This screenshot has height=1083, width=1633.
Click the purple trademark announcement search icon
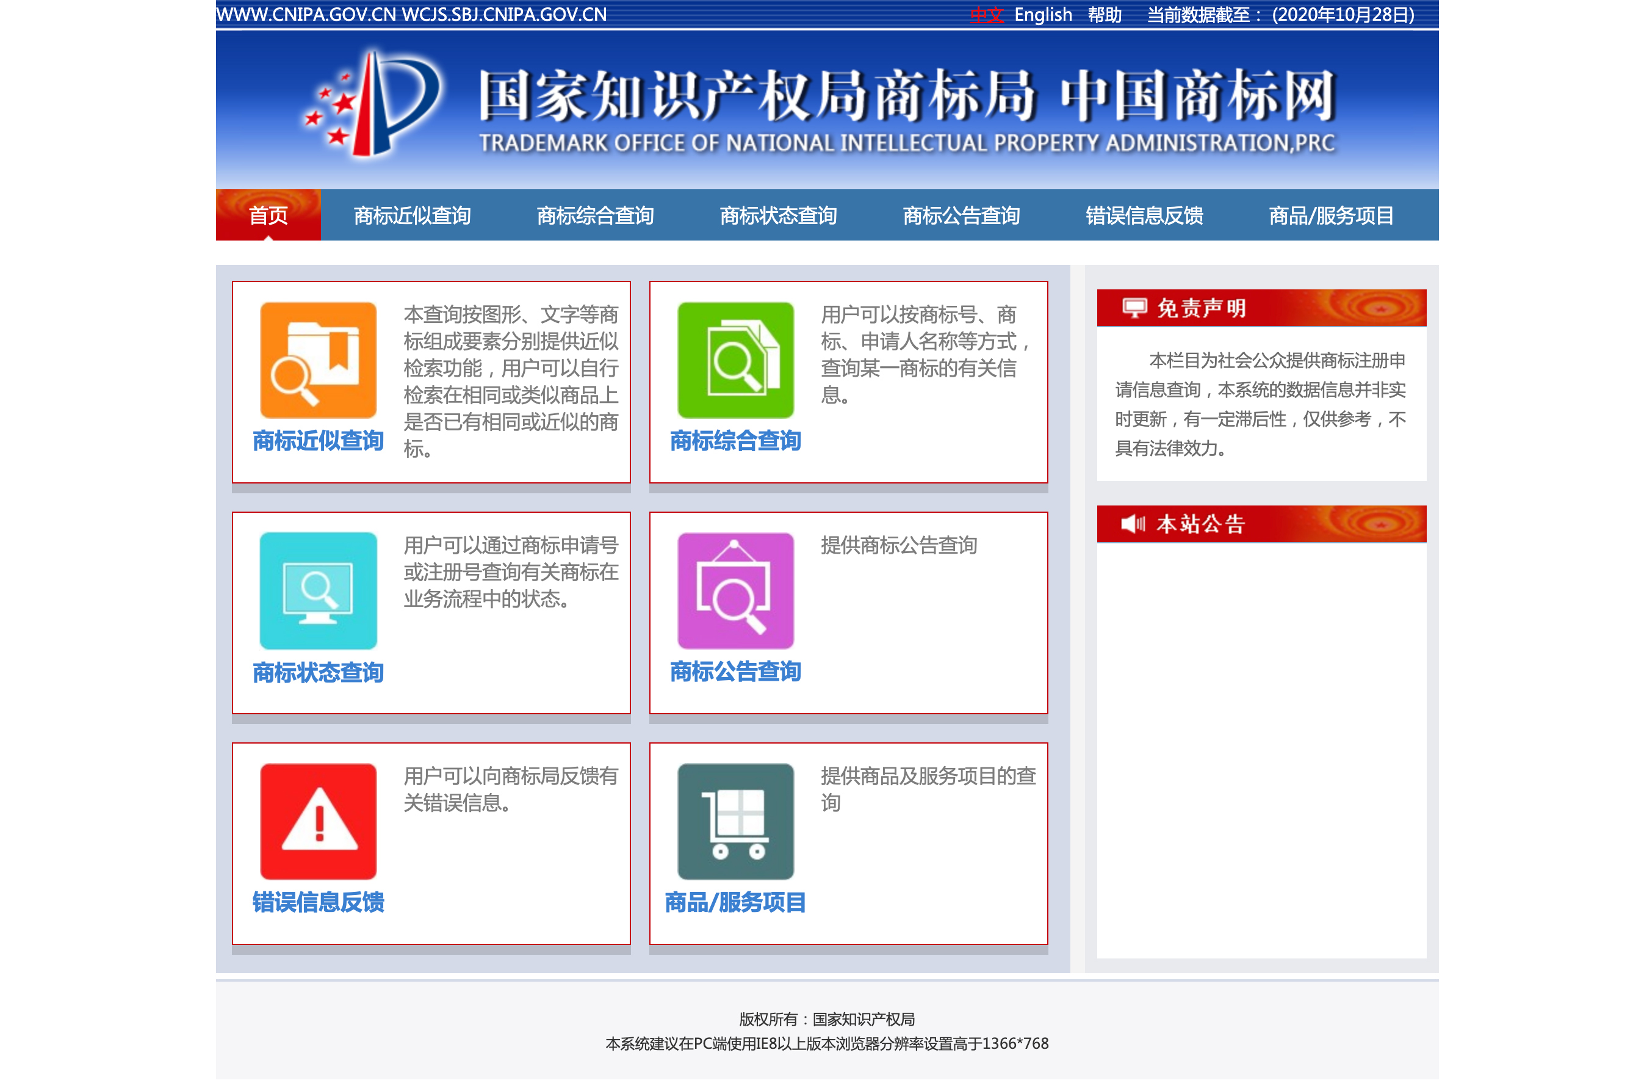point(735,590)
